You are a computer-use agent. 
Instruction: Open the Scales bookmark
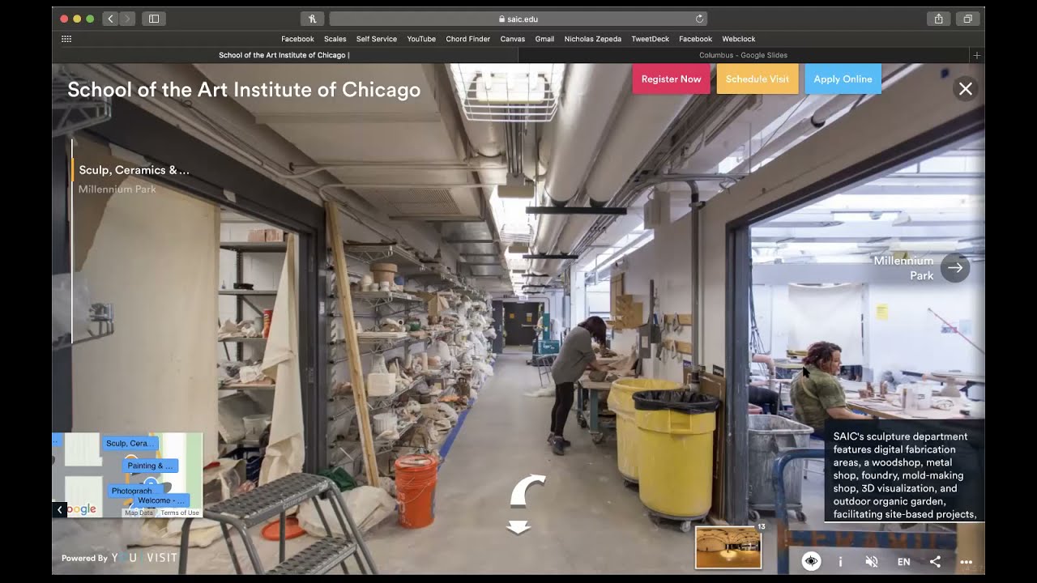[x=335, y=39]
